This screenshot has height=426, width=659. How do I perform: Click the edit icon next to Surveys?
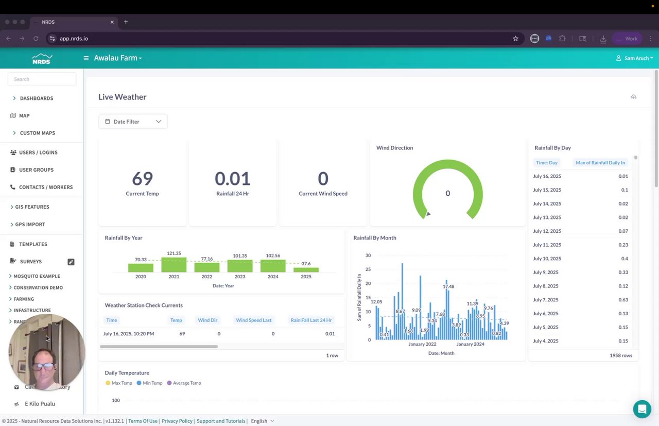point(71,262)
